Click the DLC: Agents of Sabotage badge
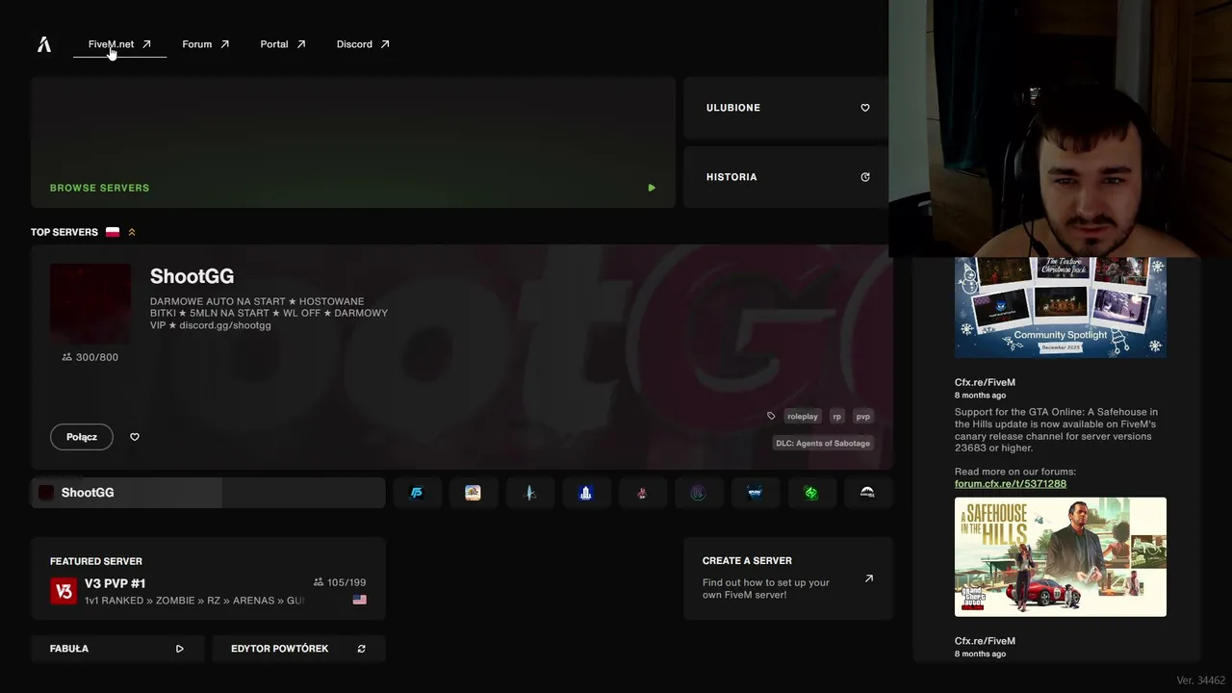This screenshot has height=693, width=1232. click(x=823, y=444)
